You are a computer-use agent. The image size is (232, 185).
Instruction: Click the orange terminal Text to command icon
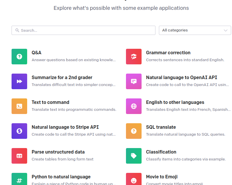point(19,106)
